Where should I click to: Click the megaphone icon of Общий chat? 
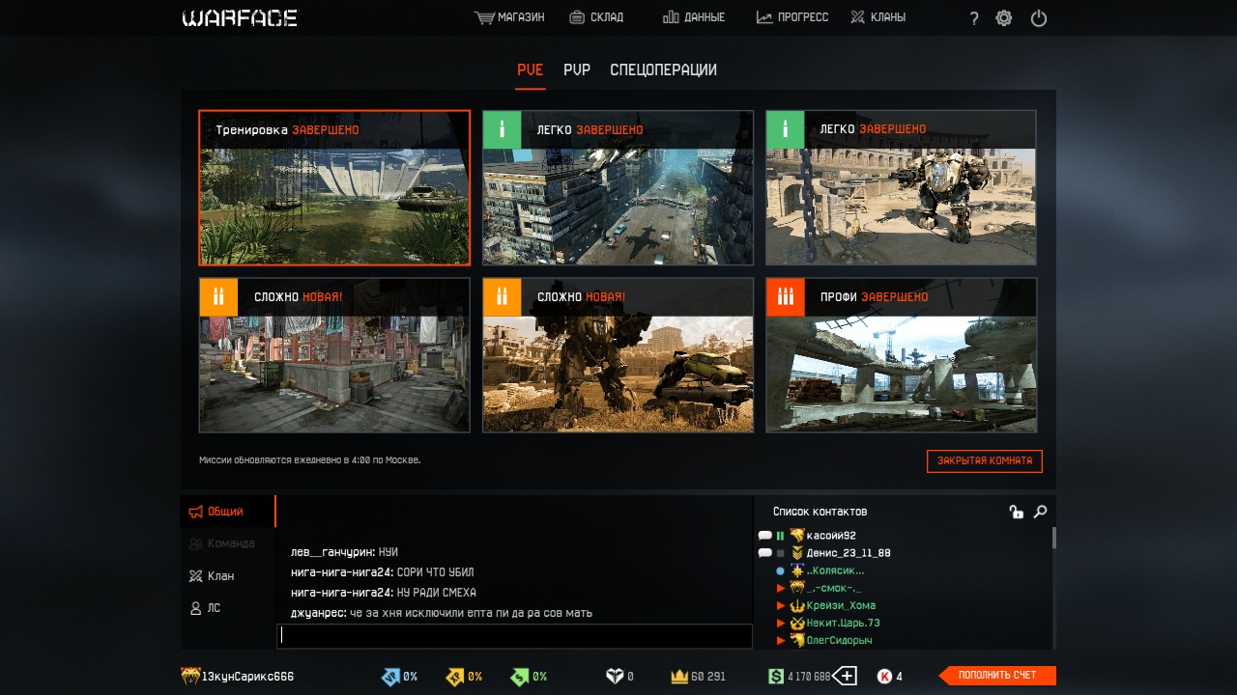coord(196,512)
